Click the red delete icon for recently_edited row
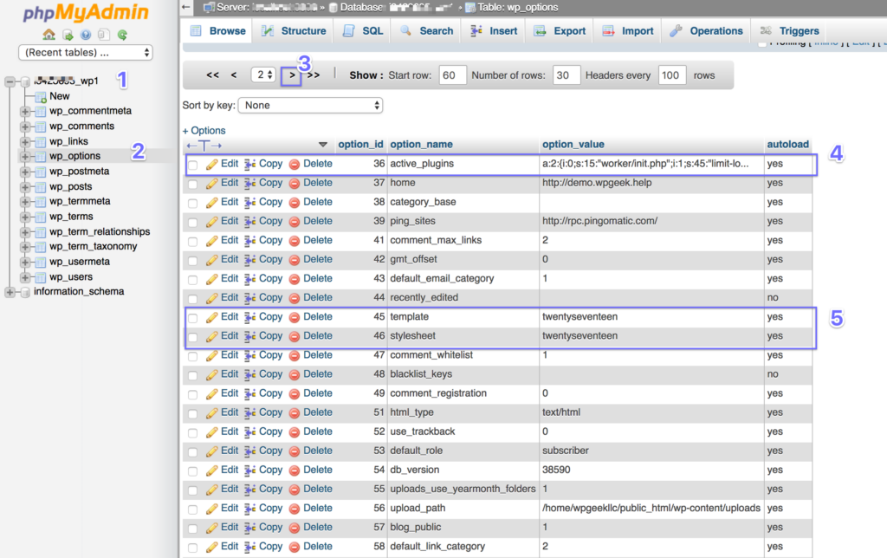887x558 pixels. 295,298
